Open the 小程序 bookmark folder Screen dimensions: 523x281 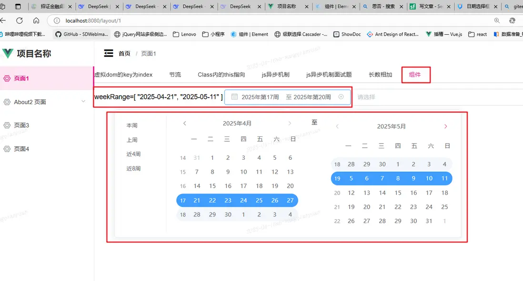pos(213,34)
